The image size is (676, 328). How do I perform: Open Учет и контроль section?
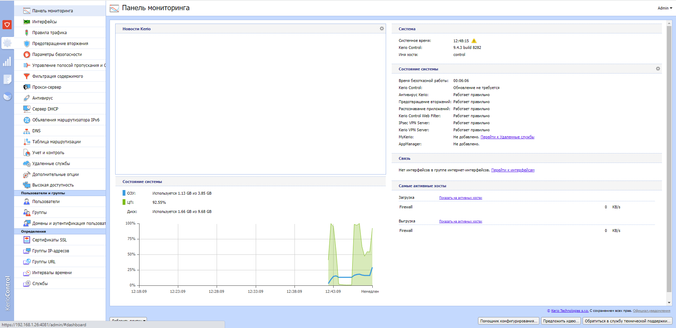pos(60,153)
